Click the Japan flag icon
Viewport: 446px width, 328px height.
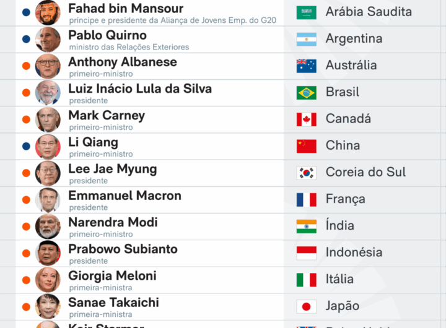coord(306,306)
